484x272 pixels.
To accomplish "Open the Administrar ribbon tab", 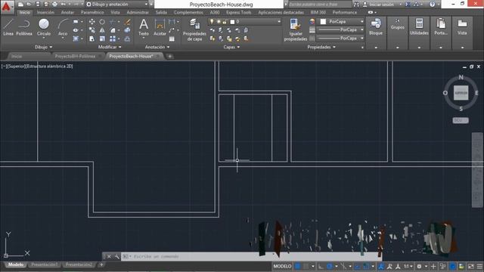I will pos(138,12).
